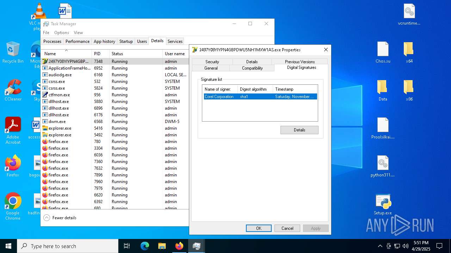Open the network icon in system tray
Image resolution: width=451 pixels, height=253 pixels.
pyautogui.click(x=397, y=246)
